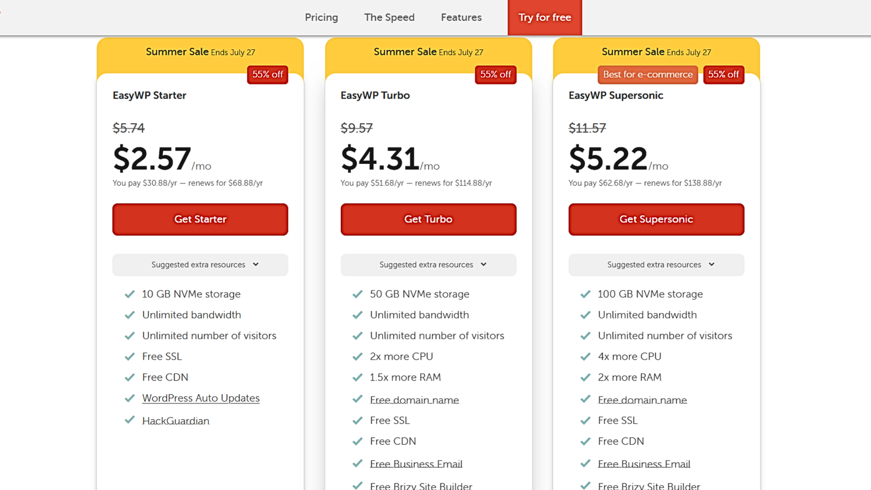Click 'You pay $51.68/yr' renewal note
The width and height of the screenshot is (871, 490).
point(416,183)
